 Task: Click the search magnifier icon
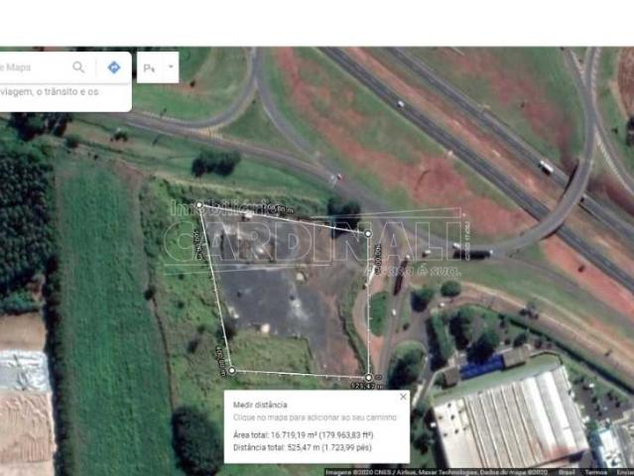tap(78, 67)
